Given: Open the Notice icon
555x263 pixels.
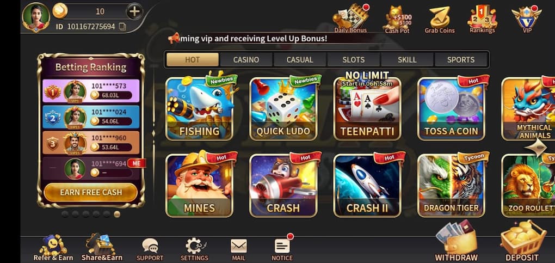Looking at the screenshot, I should tap(282, 249).
